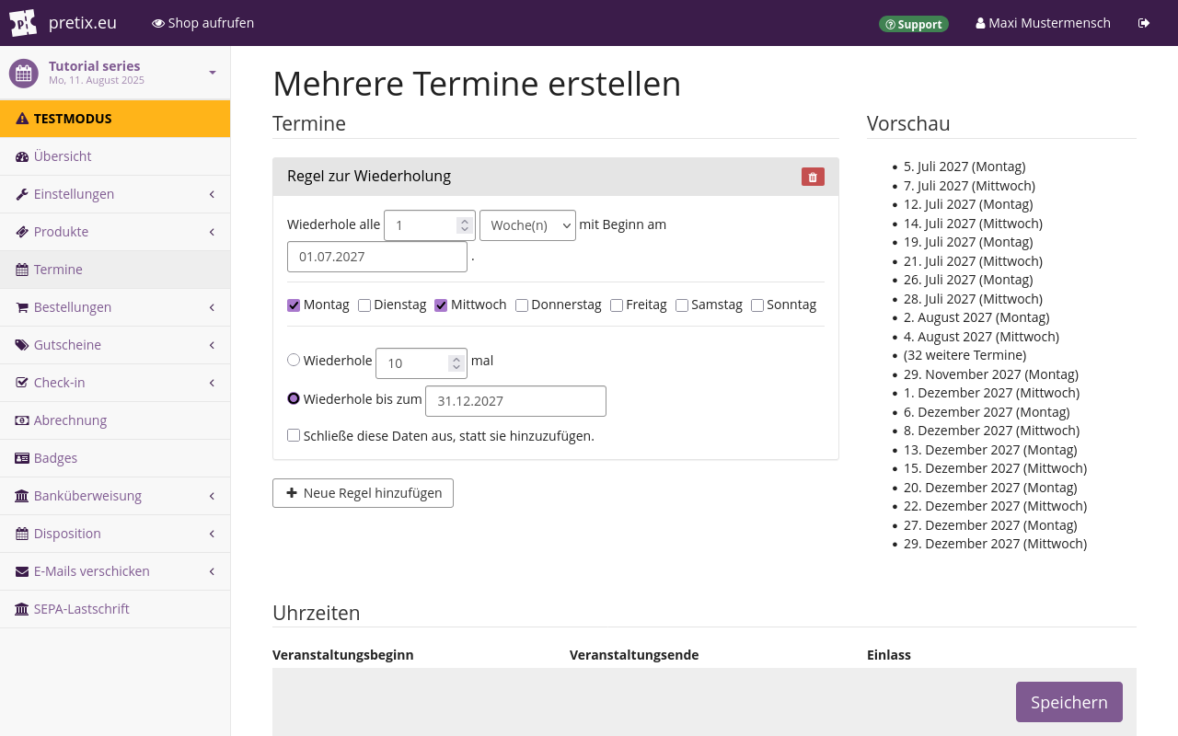Click the Abrechnung money icon

tap(22, 420)
